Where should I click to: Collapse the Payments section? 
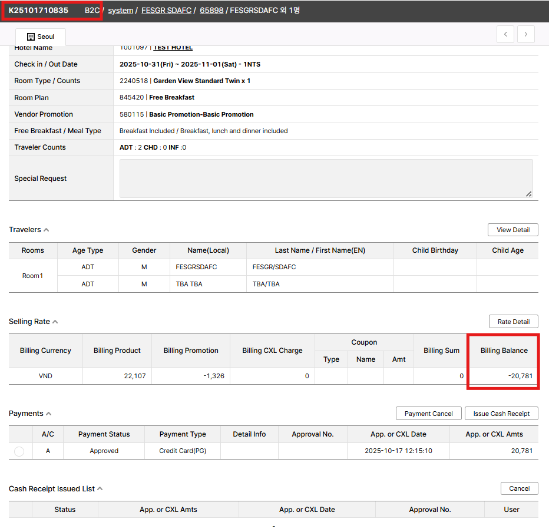[48, 414]
